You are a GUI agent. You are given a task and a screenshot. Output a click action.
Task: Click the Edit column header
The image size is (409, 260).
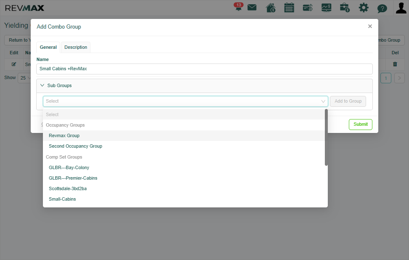[x=14, y=53]
